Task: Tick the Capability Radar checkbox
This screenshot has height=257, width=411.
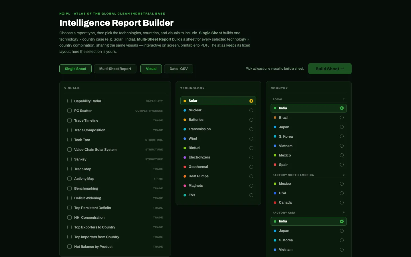Action: tap(69, 101)
